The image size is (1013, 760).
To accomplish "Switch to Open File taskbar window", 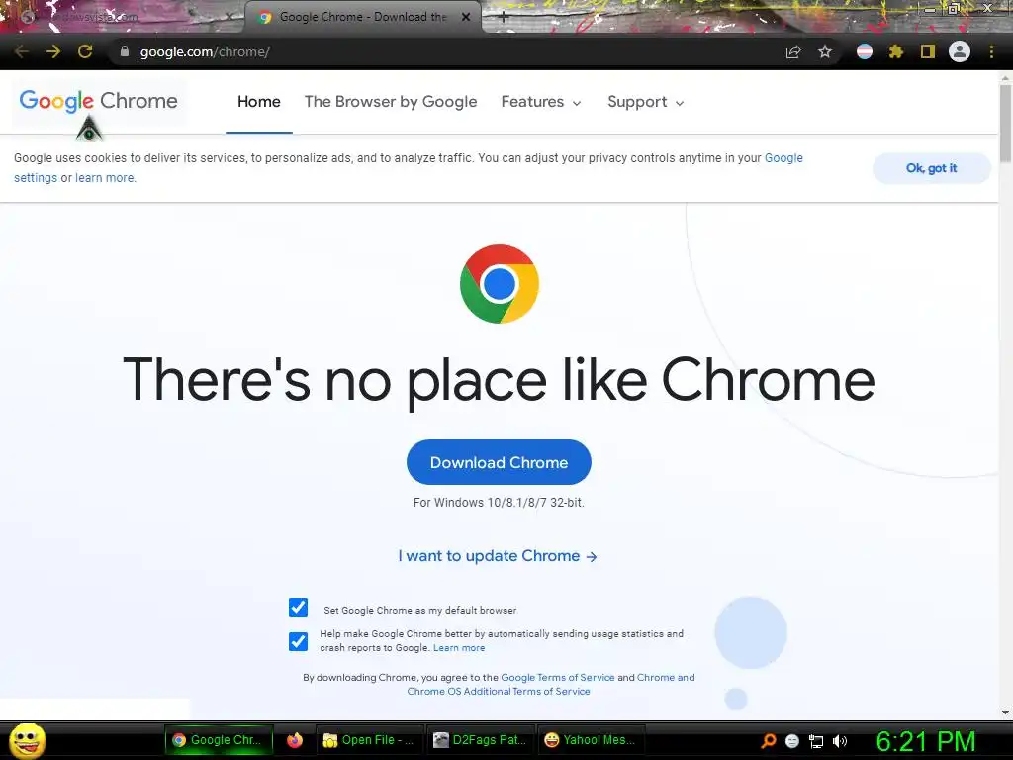I will [x=370, y=740].
